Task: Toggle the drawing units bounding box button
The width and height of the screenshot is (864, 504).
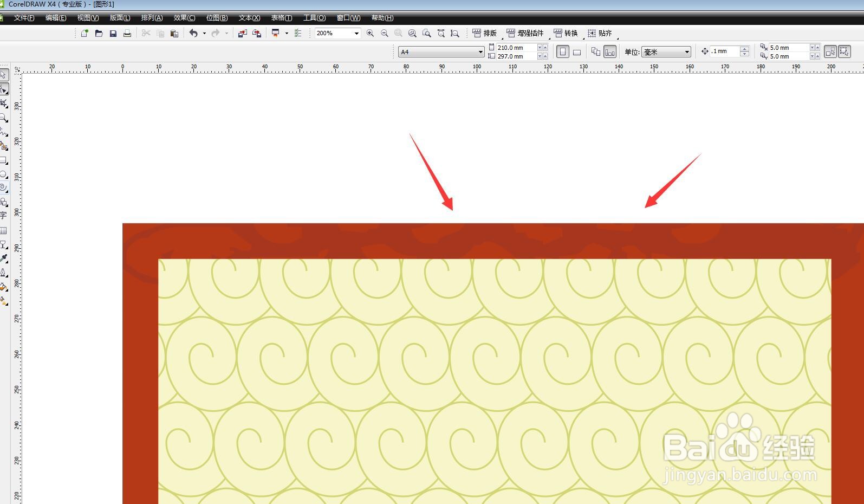Action: pyautogui.click(x=844, y=51)
